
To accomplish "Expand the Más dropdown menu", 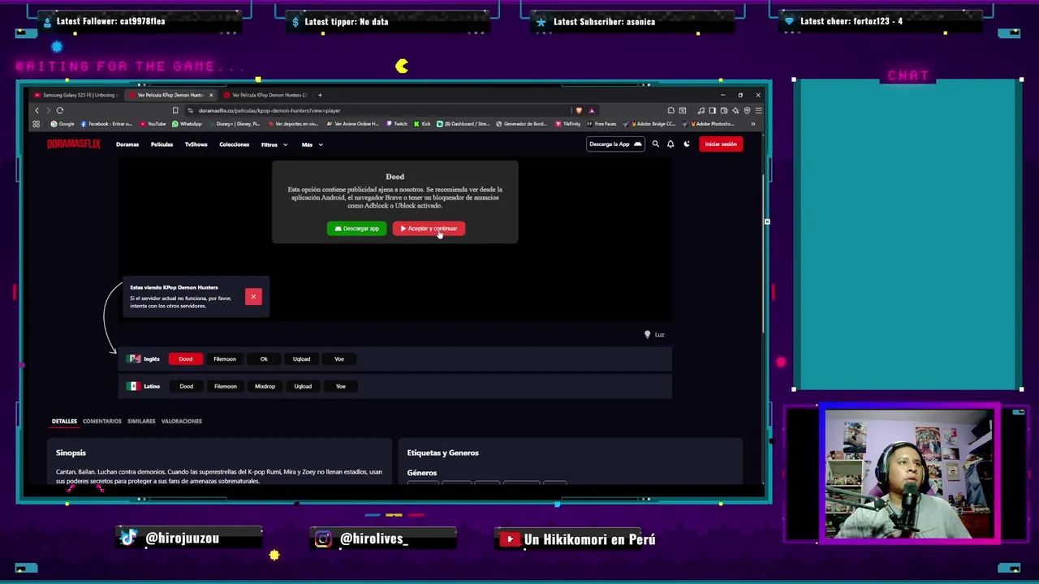I will [x=313, y=144].
